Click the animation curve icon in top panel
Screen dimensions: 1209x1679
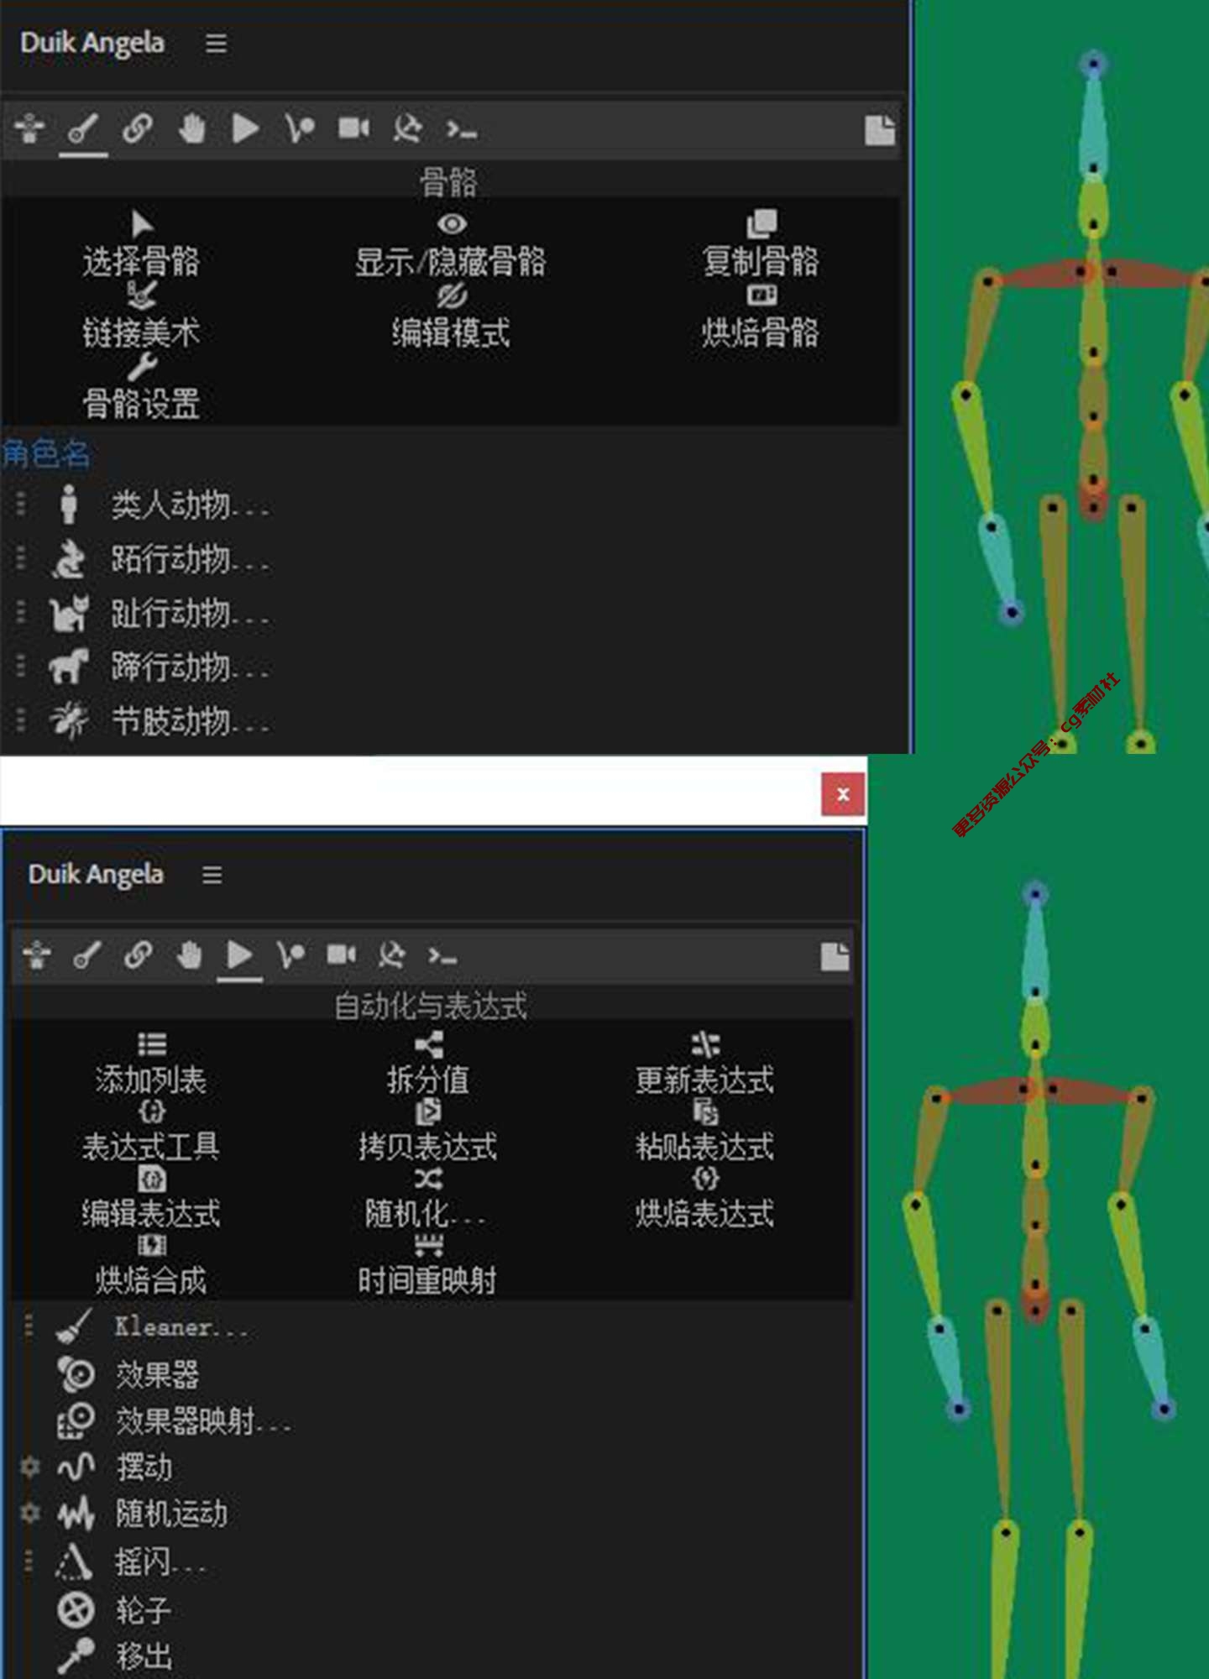[x=299, y=129]
